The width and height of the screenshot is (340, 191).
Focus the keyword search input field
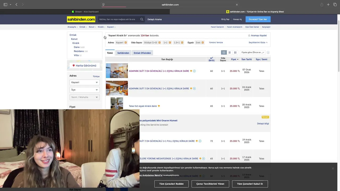(x=119, y=19)
